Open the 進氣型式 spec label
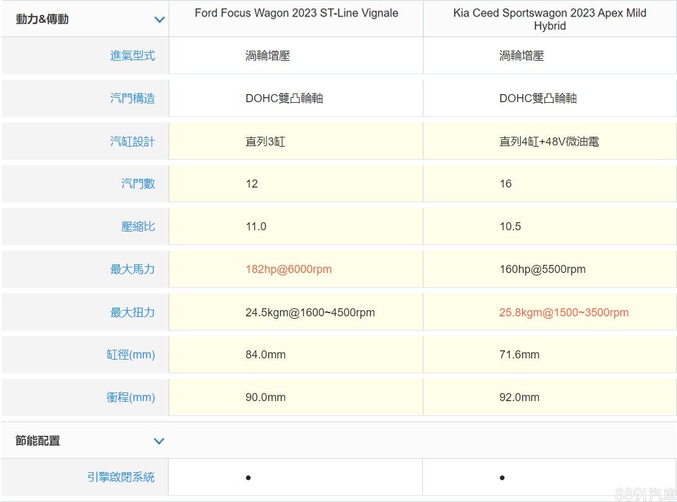This screenshot has width=677, height=502. (132, 56)
